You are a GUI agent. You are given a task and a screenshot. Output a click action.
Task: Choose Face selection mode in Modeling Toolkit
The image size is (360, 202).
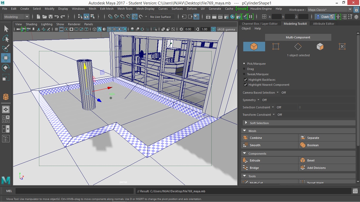pos(320,47)
